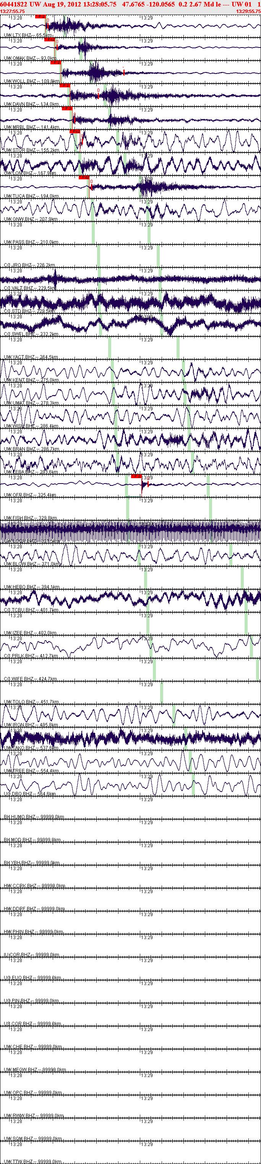This screenshot has height=1164, width=261.
Task: Select station label HW CCRK BHZ
Action: click(34, 886)
